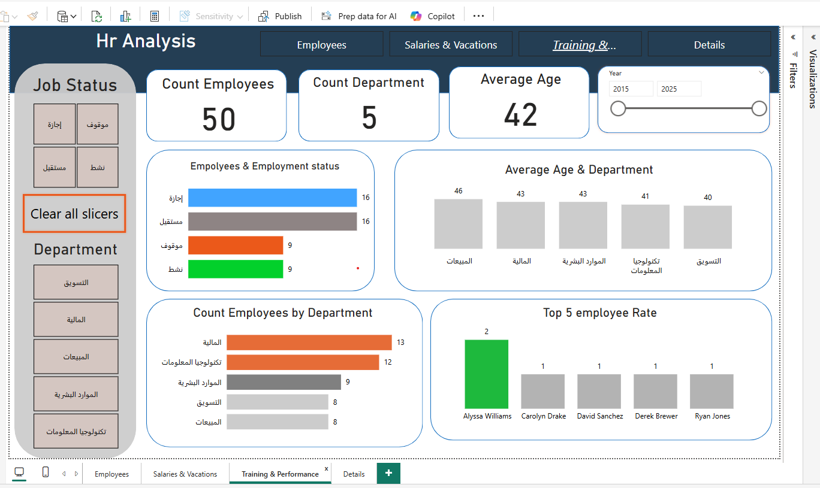The height and width of the screenshot is (488, 820).
Task: Open the data source dropdown arrow
Action: (73, 16)
